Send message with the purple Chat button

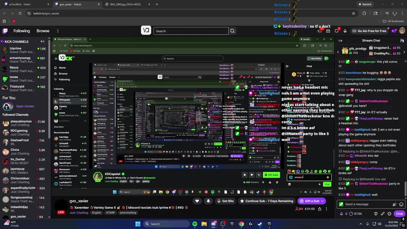tap(399, 214)
